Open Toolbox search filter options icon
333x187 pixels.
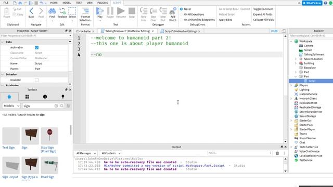coord(68,106)
